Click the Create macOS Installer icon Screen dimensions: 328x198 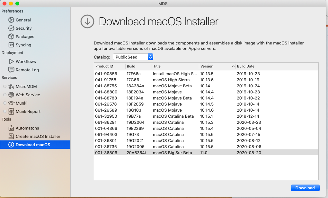(11, 136)
